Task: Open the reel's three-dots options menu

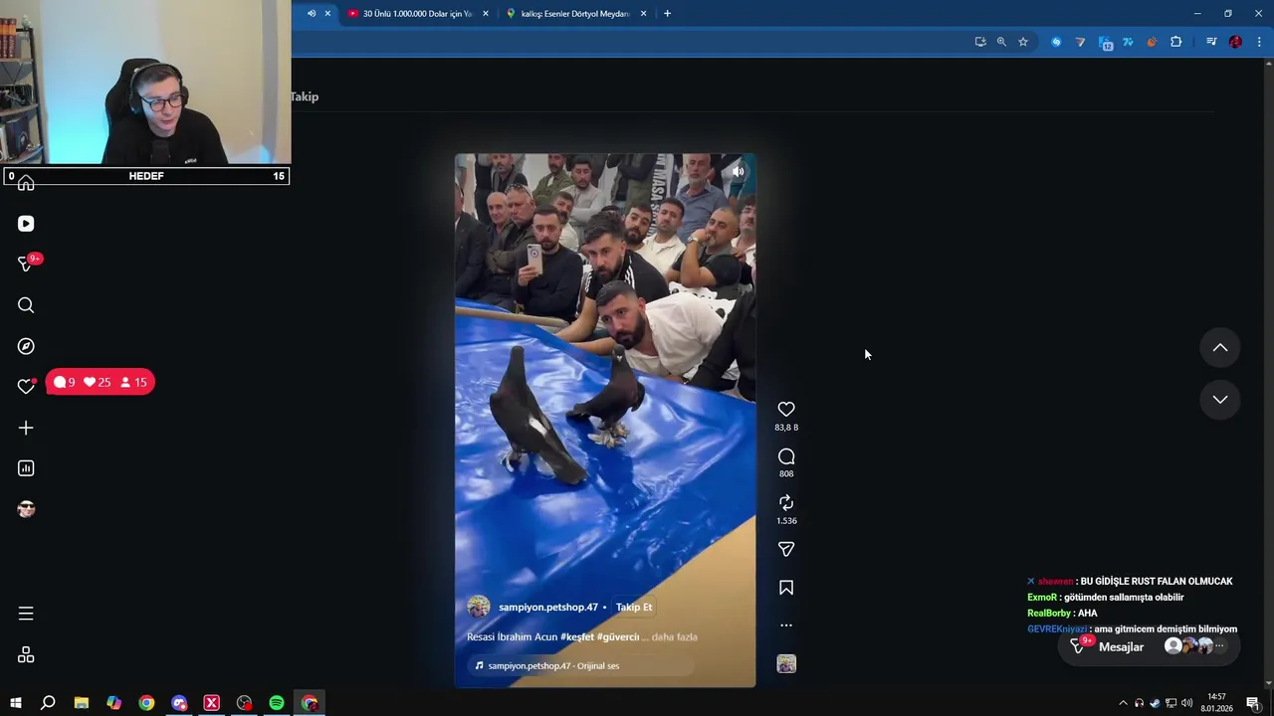Action: point(786,626)
